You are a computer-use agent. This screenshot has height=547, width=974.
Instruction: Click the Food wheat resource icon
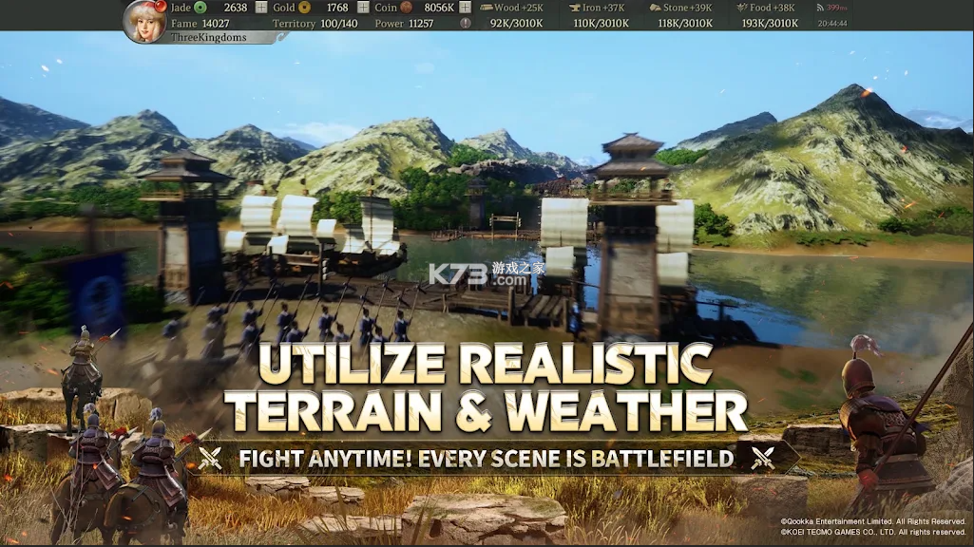pos(742,8)
